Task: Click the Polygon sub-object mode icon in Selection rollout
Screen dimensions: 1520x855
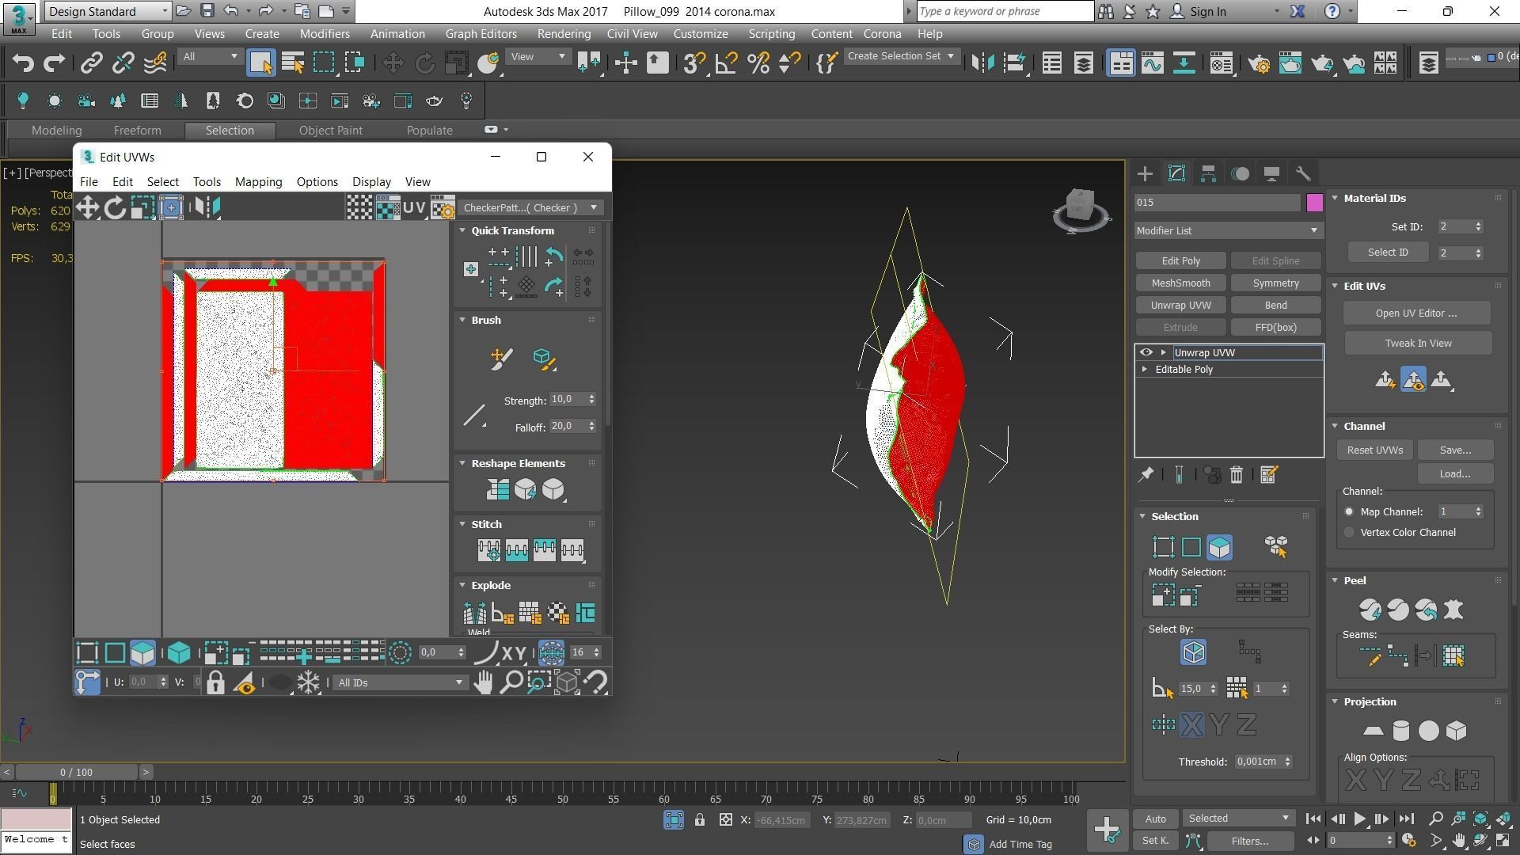Action: point(1219,547)
